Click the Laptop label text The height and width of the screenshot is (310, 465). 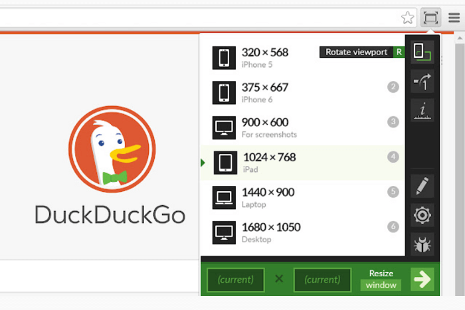(x=254, y=204)
